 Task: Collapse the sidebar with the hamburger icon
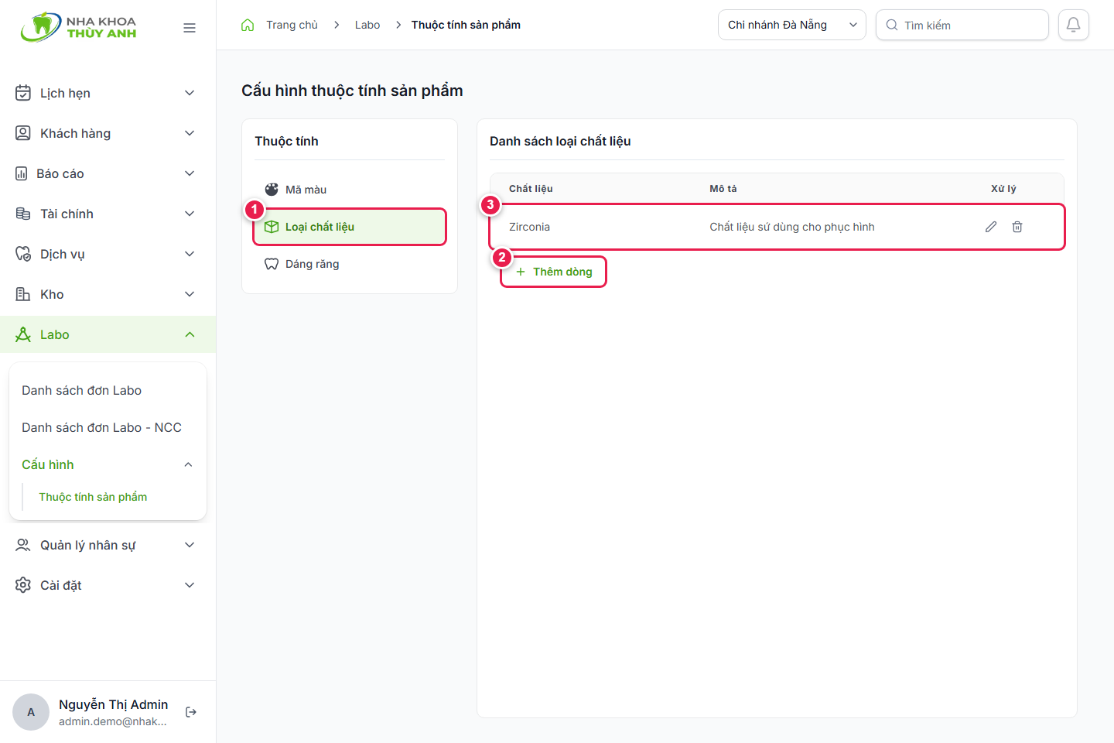[x=190, y=28]
